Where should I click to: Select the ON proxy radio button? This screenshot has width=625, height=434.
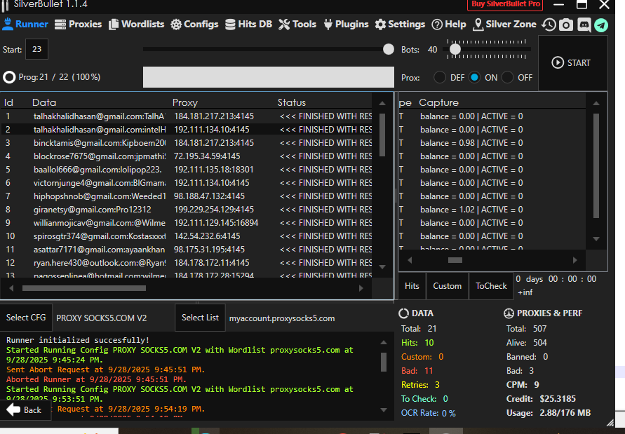(x=475, y=77)
